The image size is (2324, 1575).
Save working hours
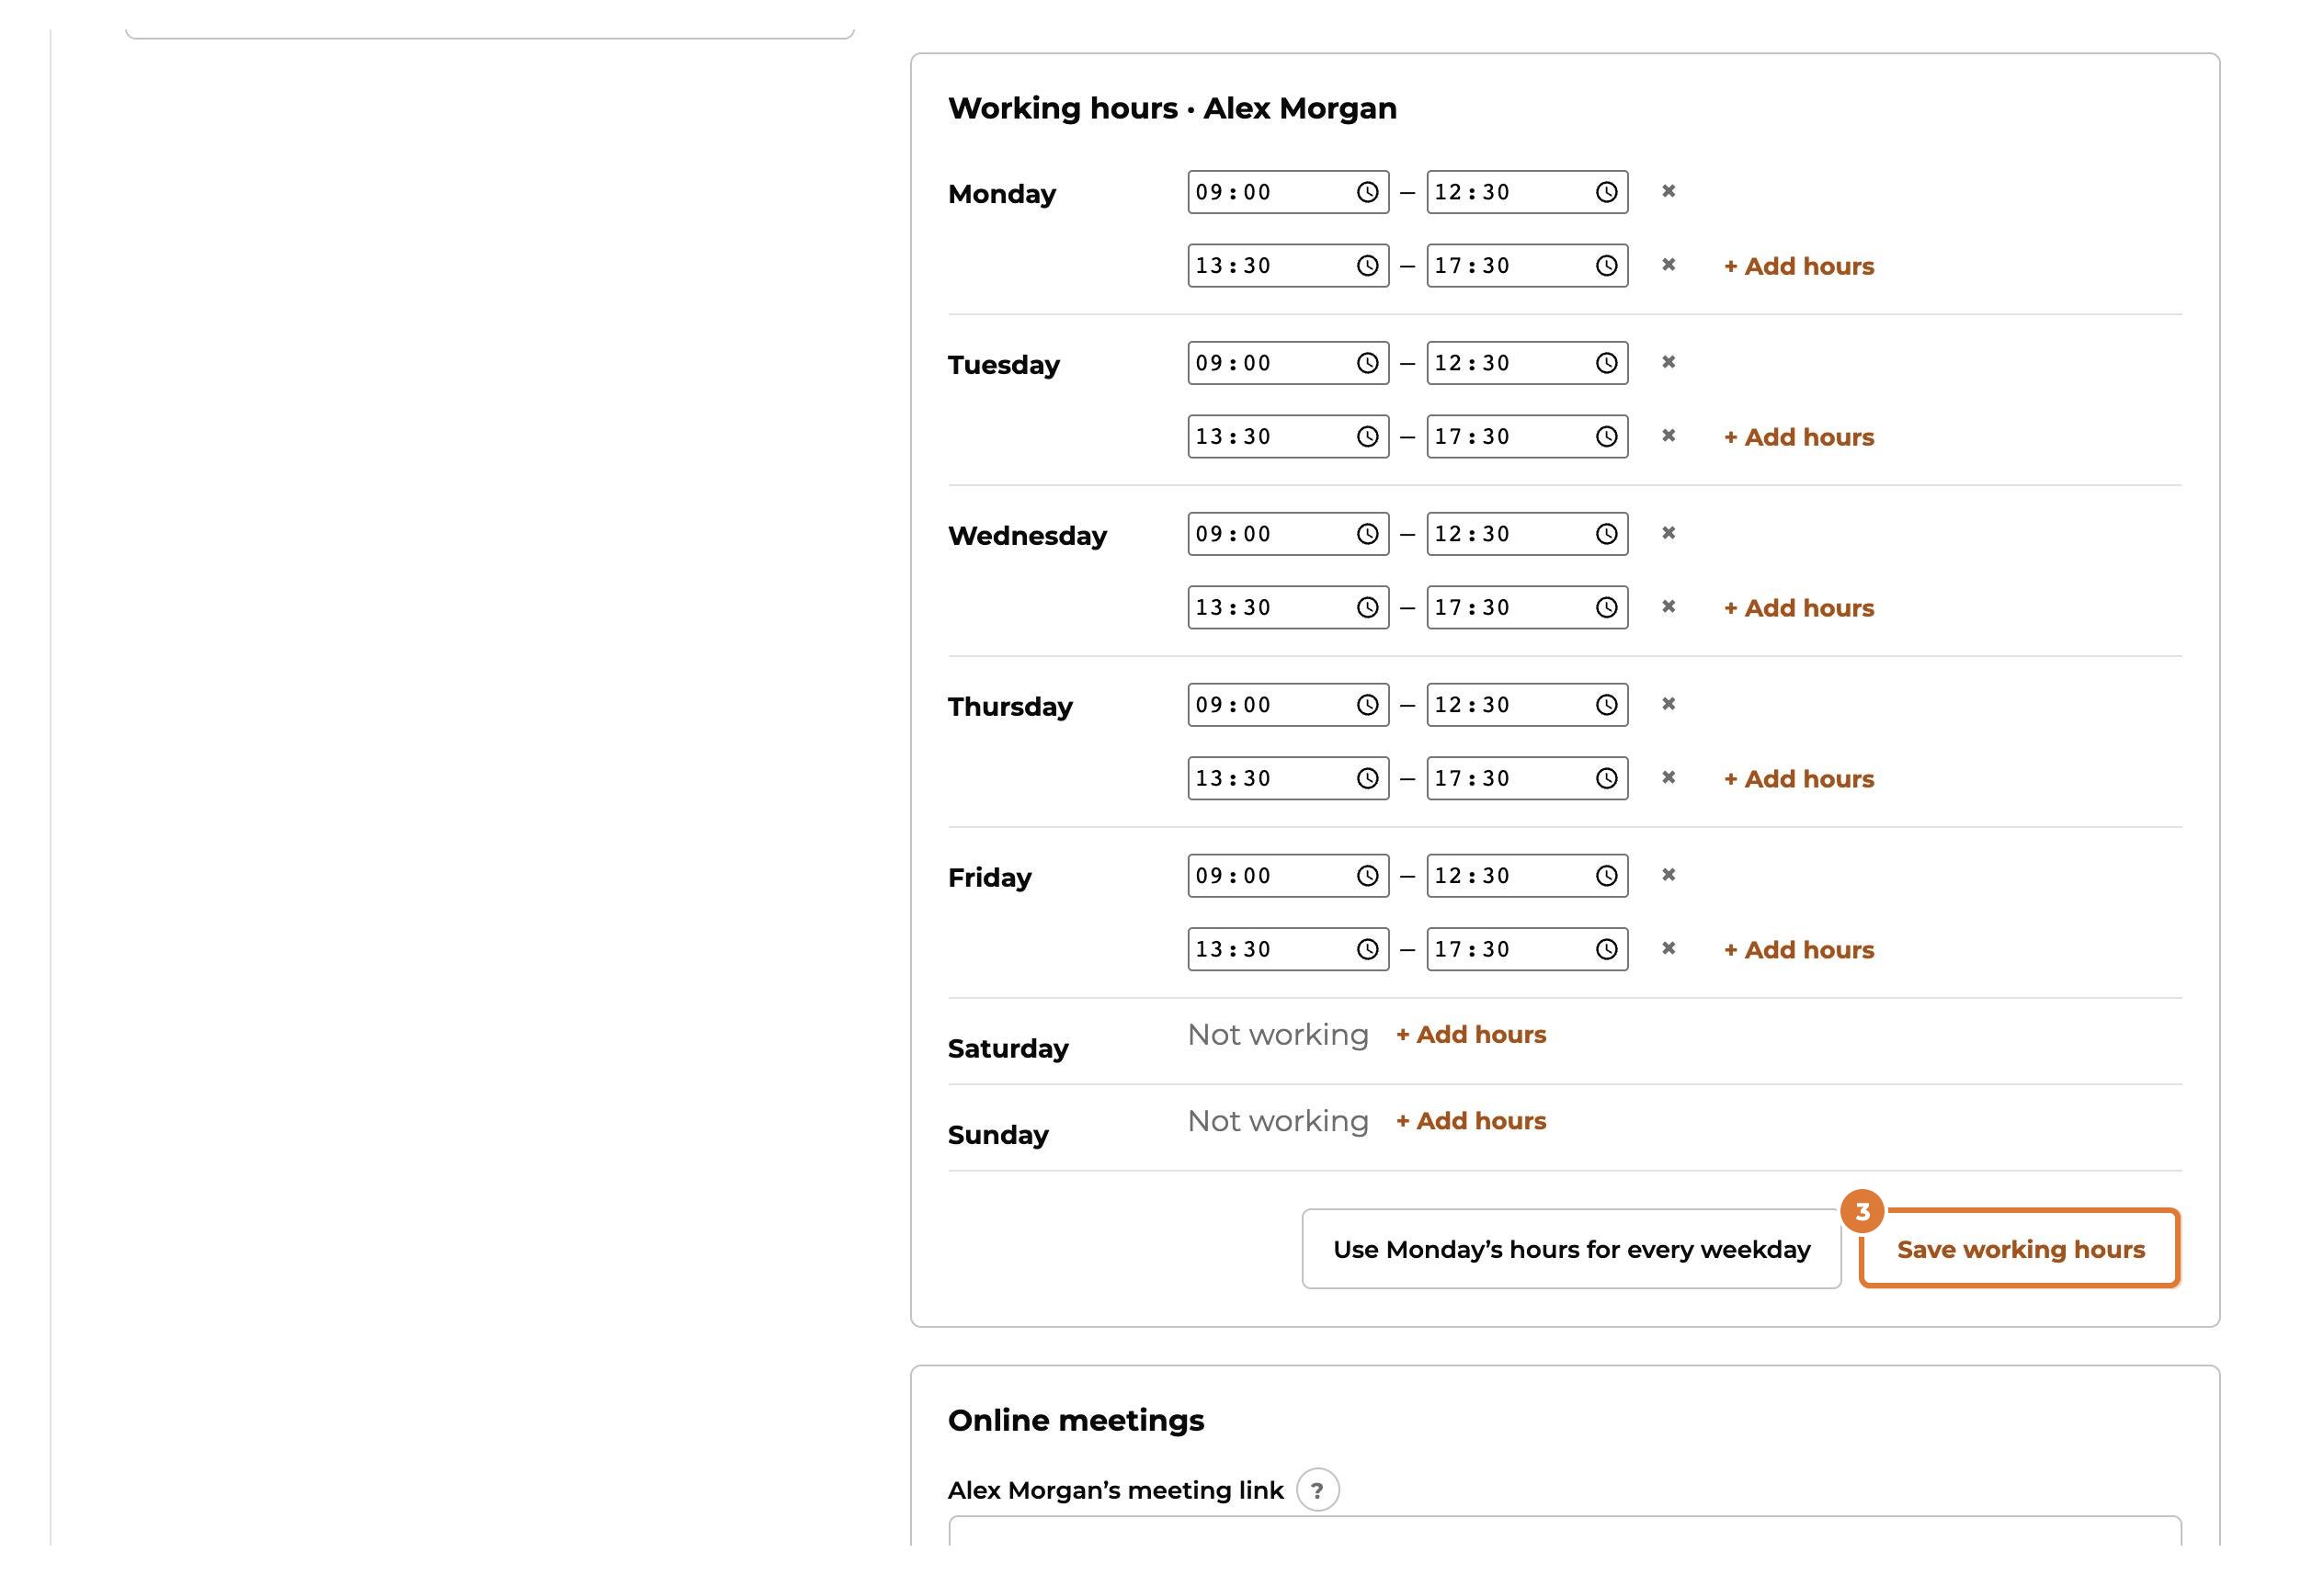pos(2020,1249)
